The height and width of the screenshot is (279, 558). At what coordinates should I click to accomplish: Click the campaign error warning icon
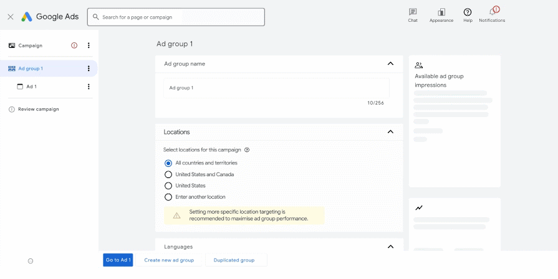coord(74,45)
